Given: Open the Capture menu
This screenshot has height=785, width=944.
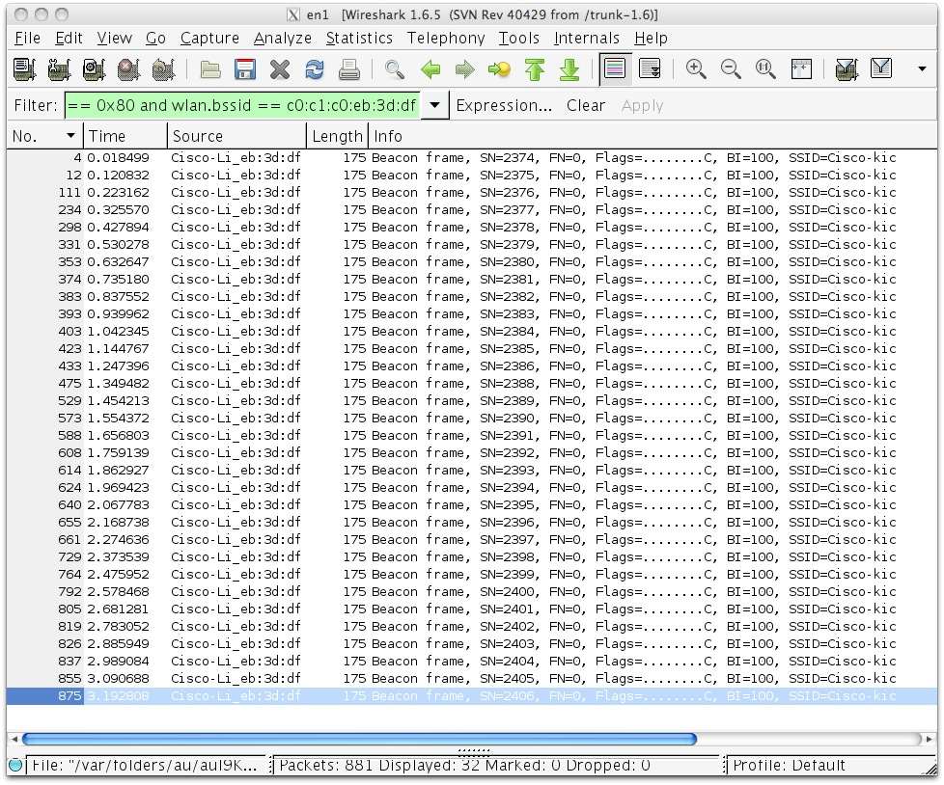Looking at the screenshot, I should tap(209, 38).
